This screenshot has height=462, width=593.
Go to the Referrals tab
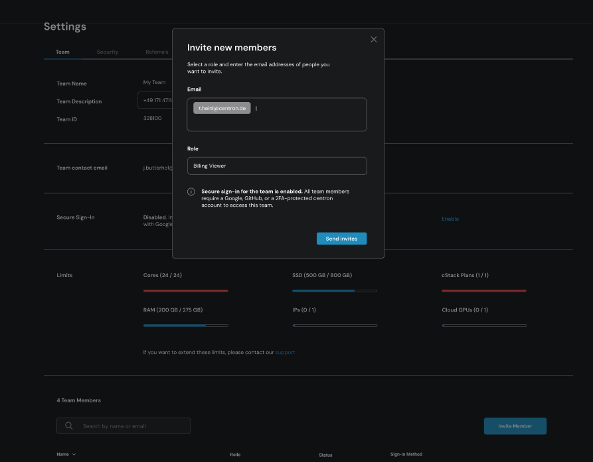pos(157,52)
